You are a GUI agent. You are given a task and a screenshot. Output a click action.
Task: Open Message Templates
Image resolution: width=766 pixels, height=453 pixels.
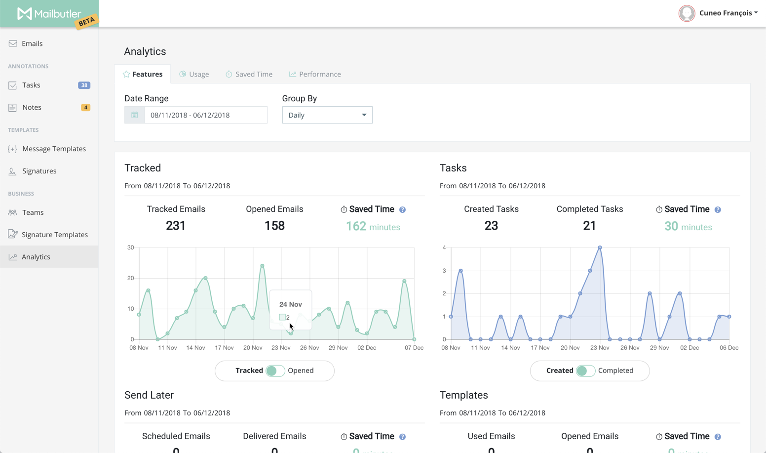click(49, 149)
